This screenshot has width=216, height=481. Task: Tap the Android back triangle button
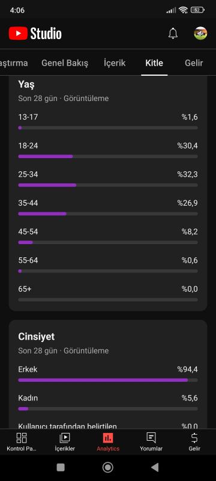click(155, 467)
